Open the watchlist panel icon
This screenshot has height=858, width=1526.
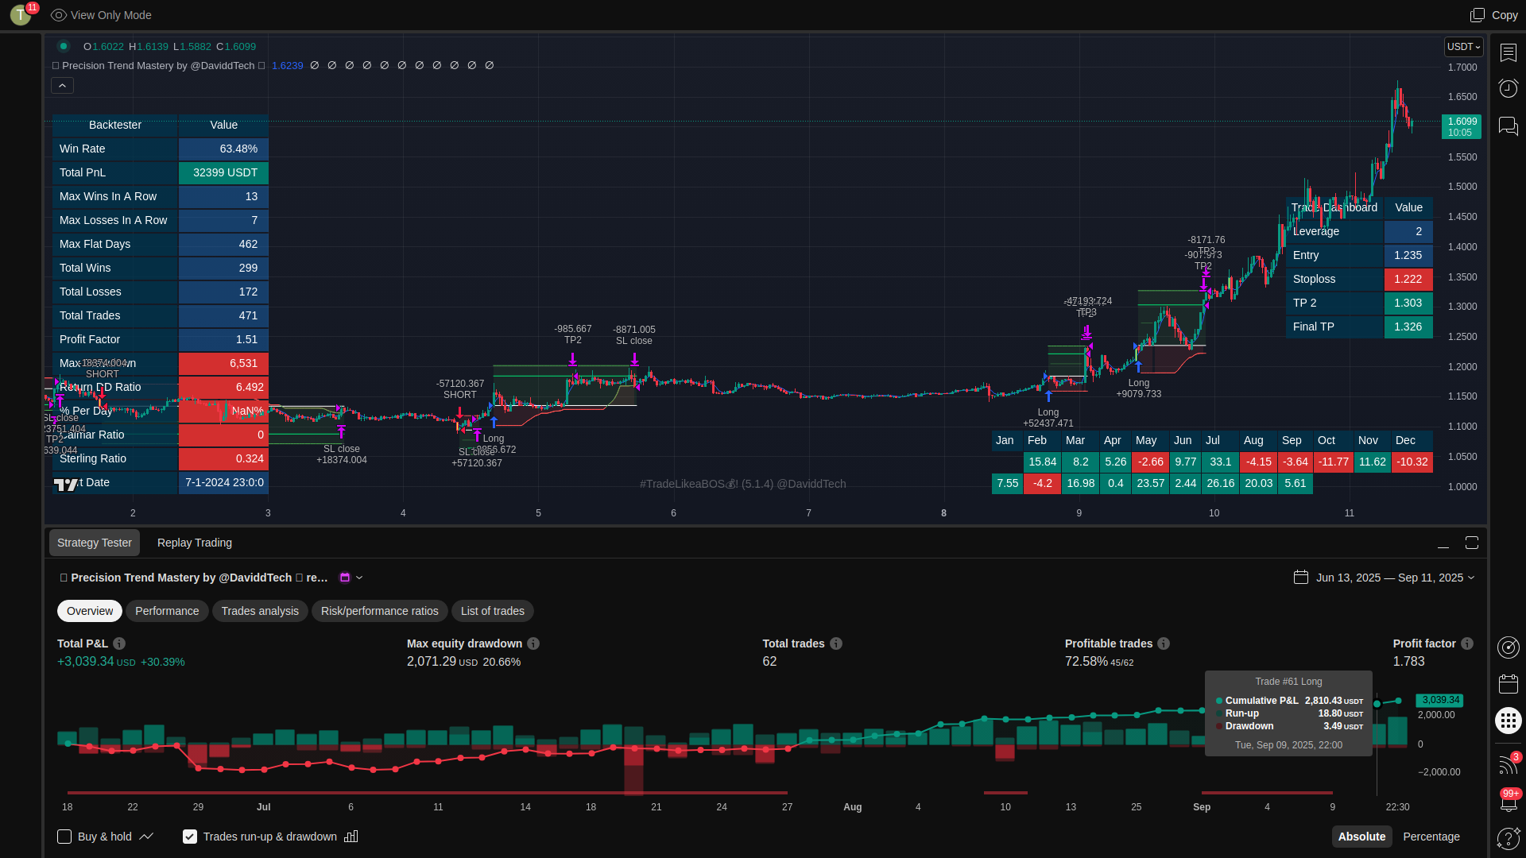point(1508,52)
